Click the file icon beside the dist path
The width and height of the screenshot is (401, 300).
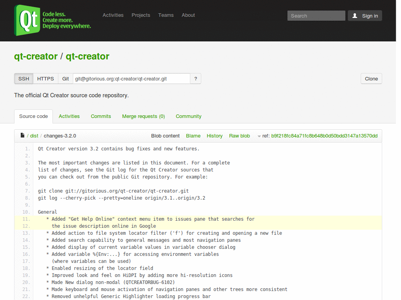point(22,135)
